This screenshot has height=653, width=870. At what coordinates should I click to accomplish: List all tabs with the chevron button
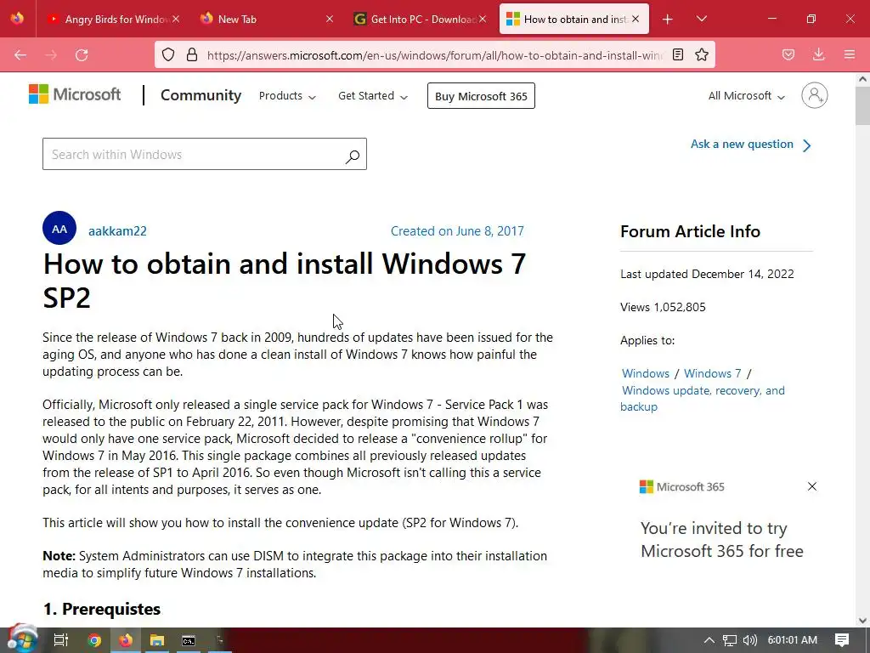tap(701, 19)
